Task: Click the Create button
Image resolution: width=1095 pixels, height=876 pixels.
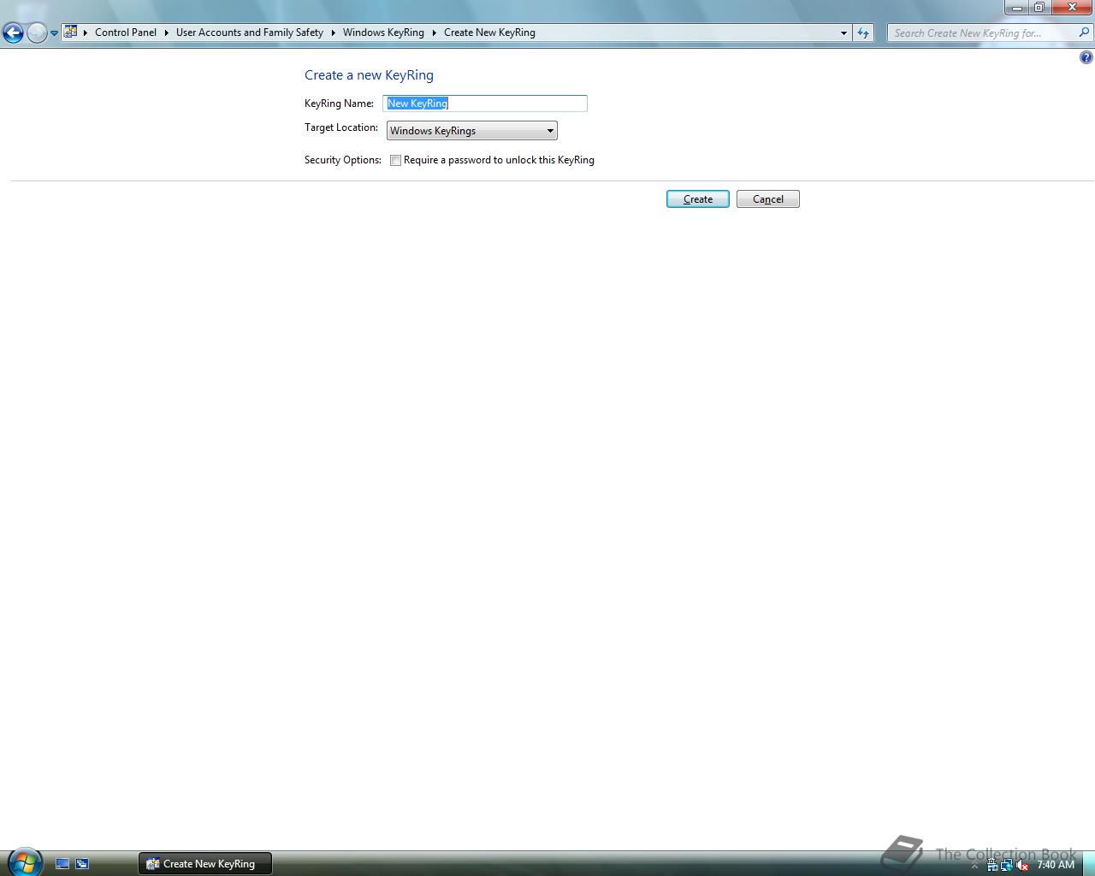Action: click(698, 199)
